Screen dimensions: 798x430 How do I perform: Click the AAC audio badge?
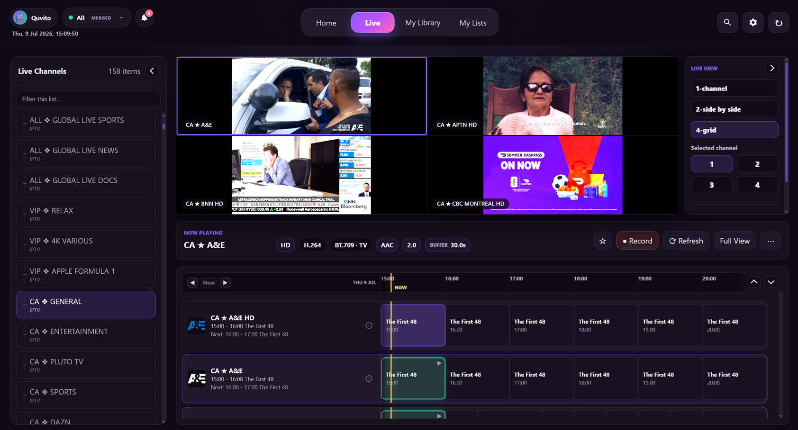coord(387,245)
